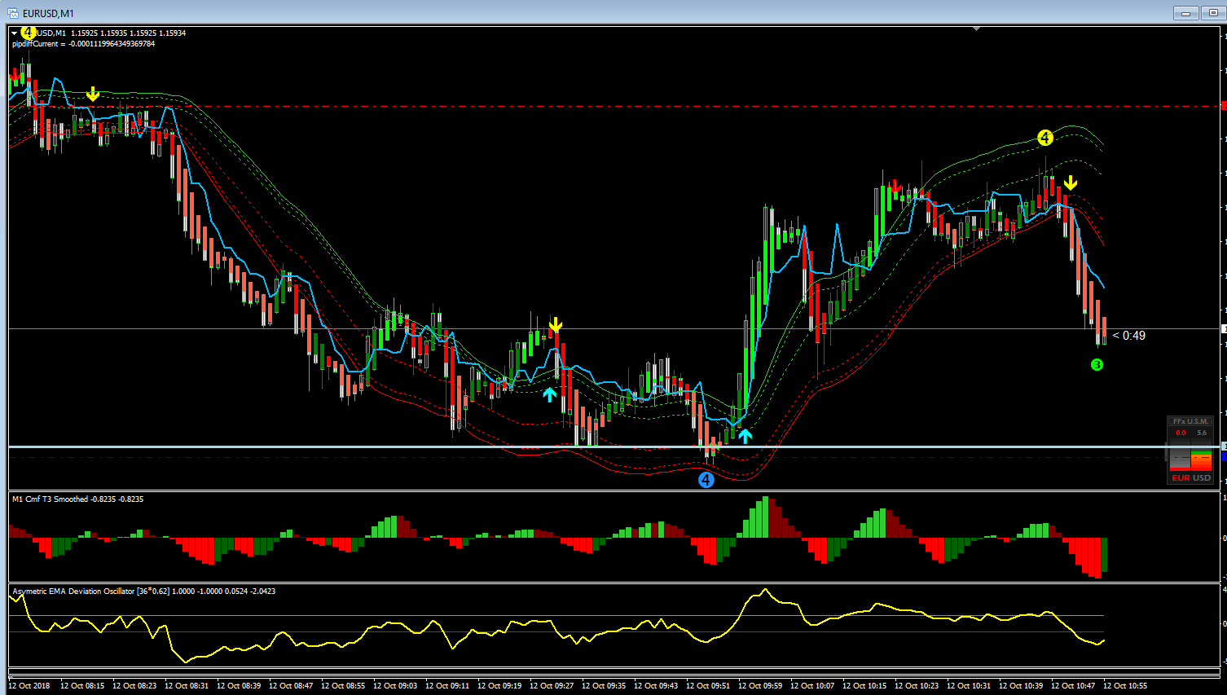The height and width of the screenshot is (695, 1227).
Task: Click the candle countdown timer '< 0:49'
Action: [x=1129, y=336]
